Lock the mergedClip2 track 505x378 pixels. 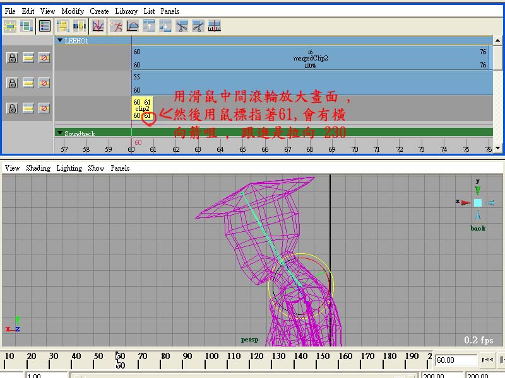(12, 58)
